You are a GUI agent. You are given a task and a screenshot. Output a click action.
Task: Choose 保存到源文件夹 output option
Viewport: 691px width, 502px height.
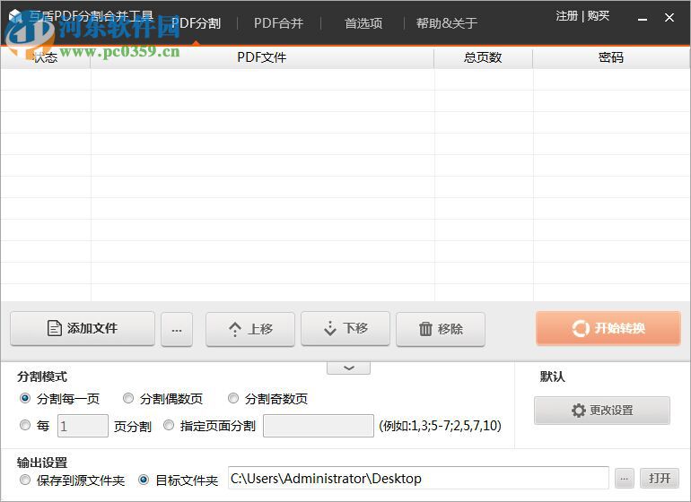click(25, 480)
